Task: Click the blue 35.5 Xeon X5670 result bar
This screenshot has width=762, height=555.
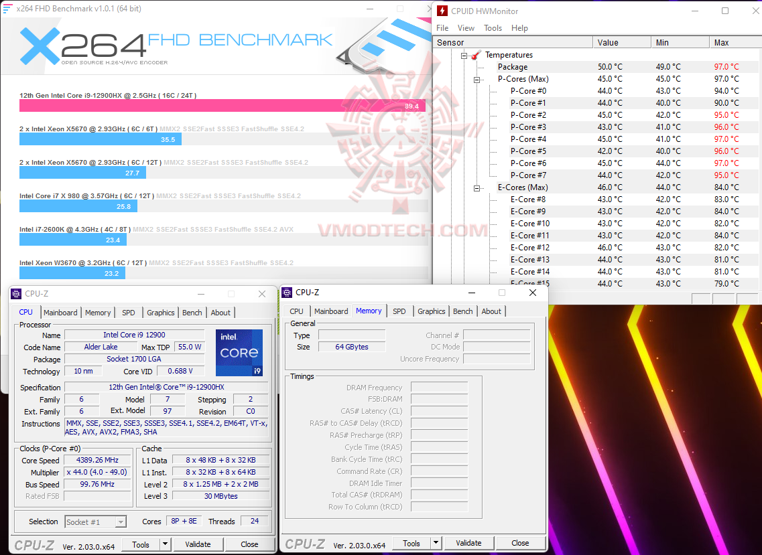Action: 101,139
